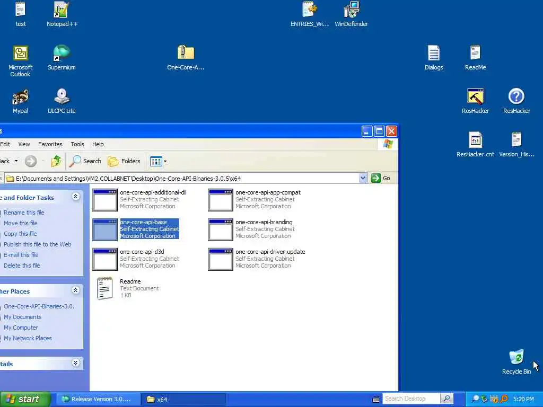Select the one-core-api-app-compat cabinet file
This screenshot has height=407, width=543.
click(255, 199)
